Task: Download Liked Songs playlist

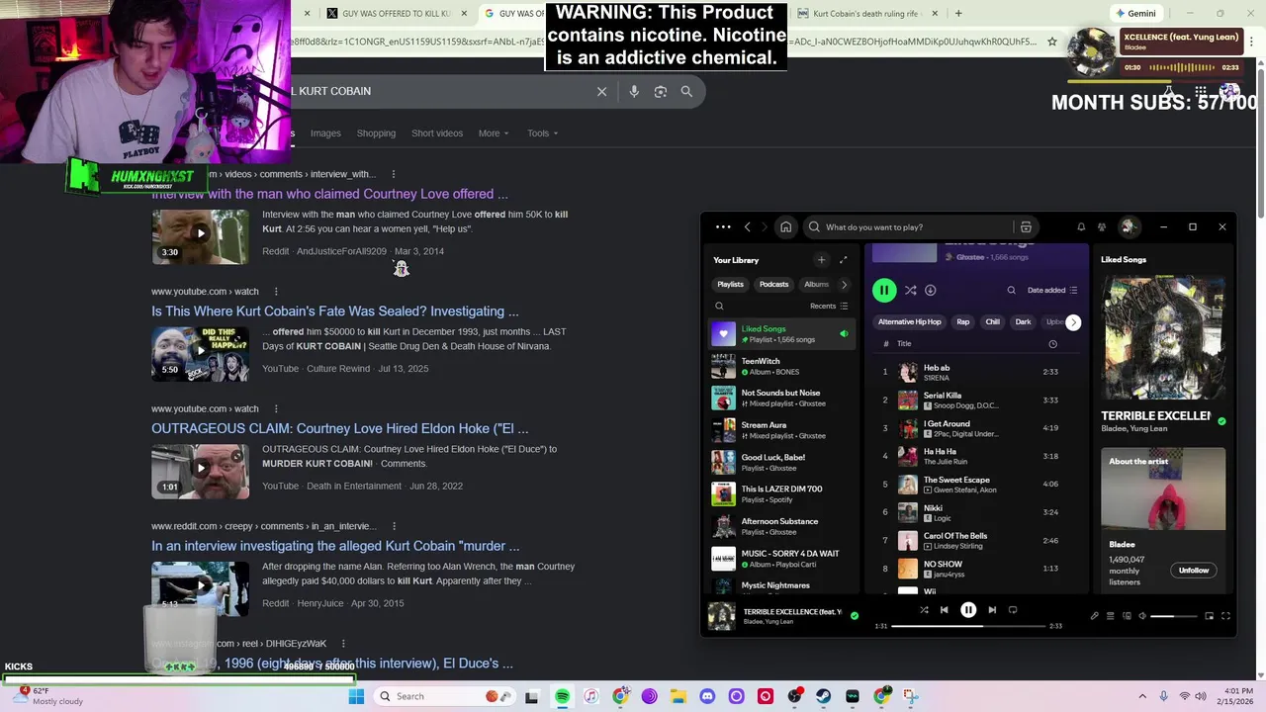Action: pos(931,290)
